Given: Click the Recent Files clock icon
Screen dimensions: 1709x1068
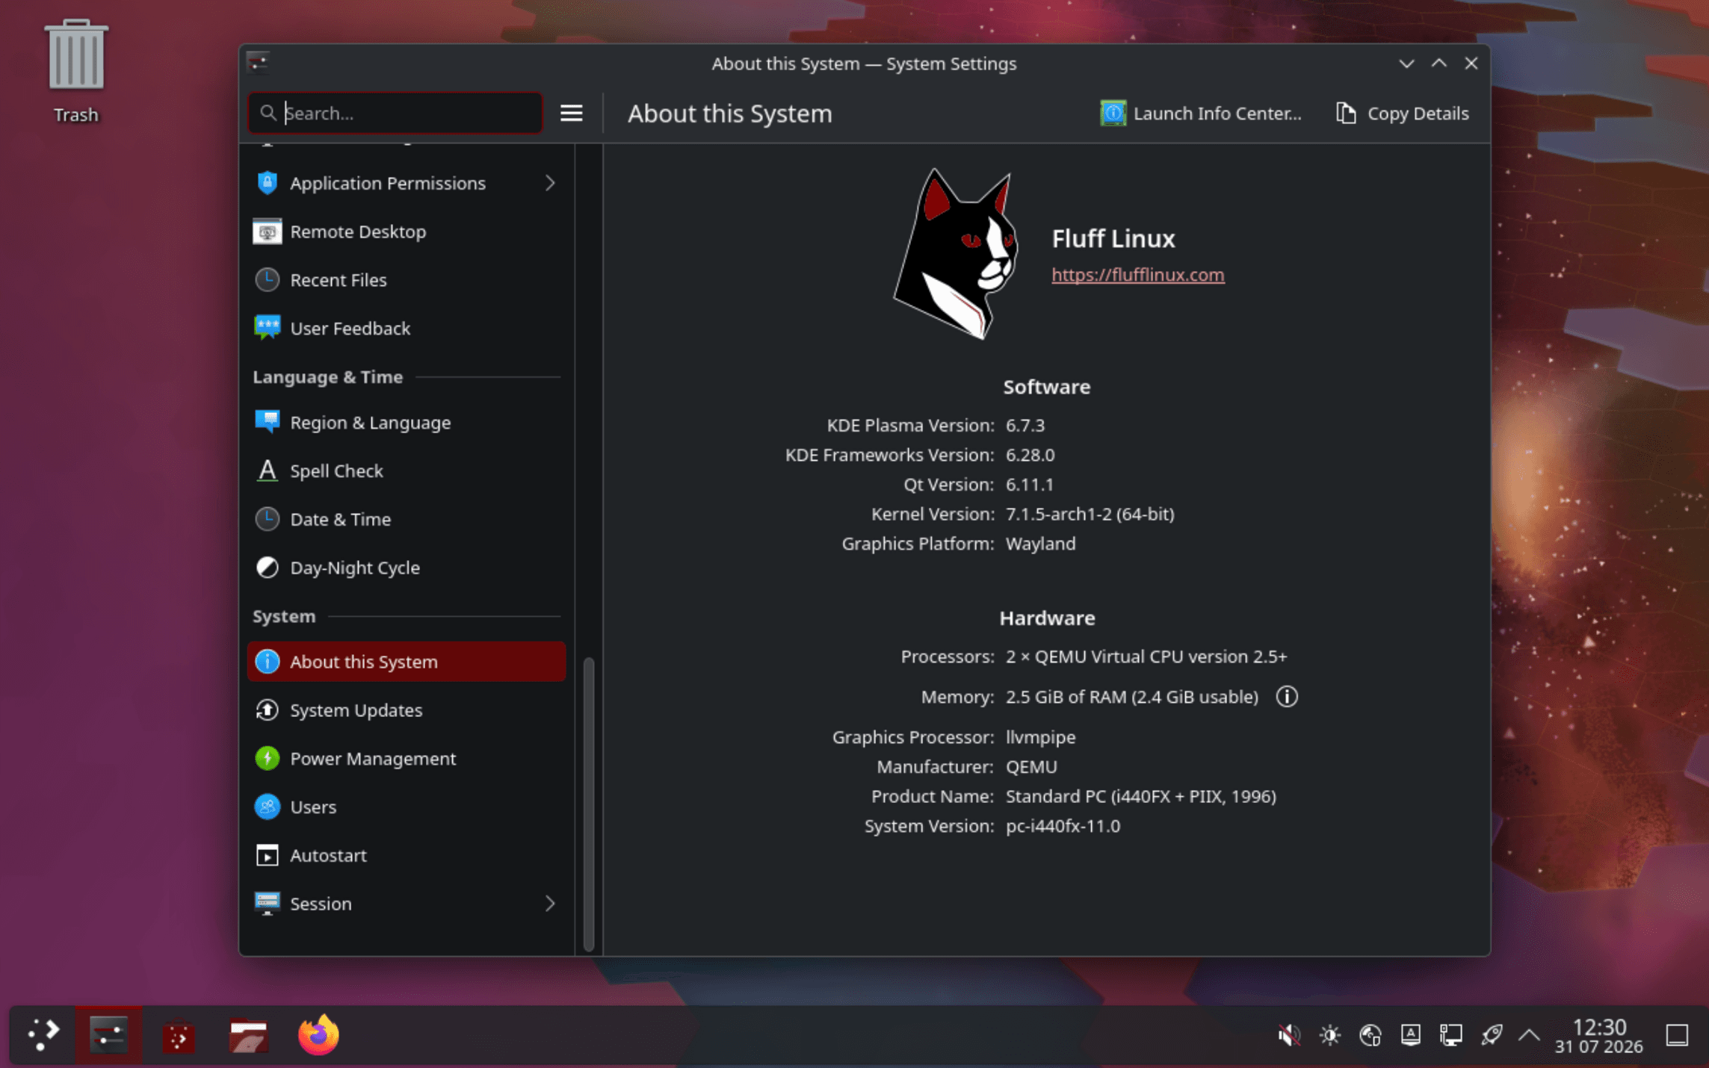Looking at the screenshot, I should pos(267,280).
